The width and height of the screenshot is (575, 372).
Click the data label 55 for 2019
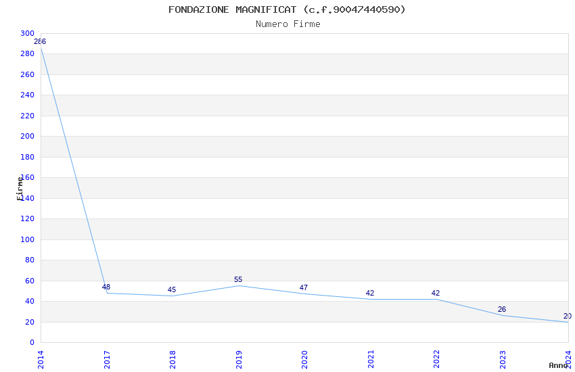[x=238, y=279]
